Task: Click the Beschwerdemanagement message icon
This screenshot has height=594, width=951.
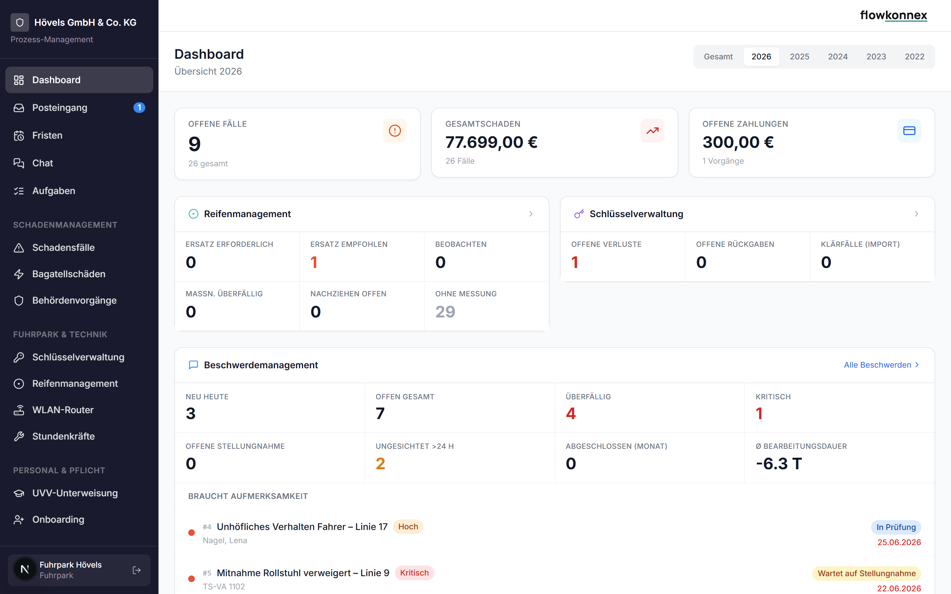Action: tap(194, 365)
